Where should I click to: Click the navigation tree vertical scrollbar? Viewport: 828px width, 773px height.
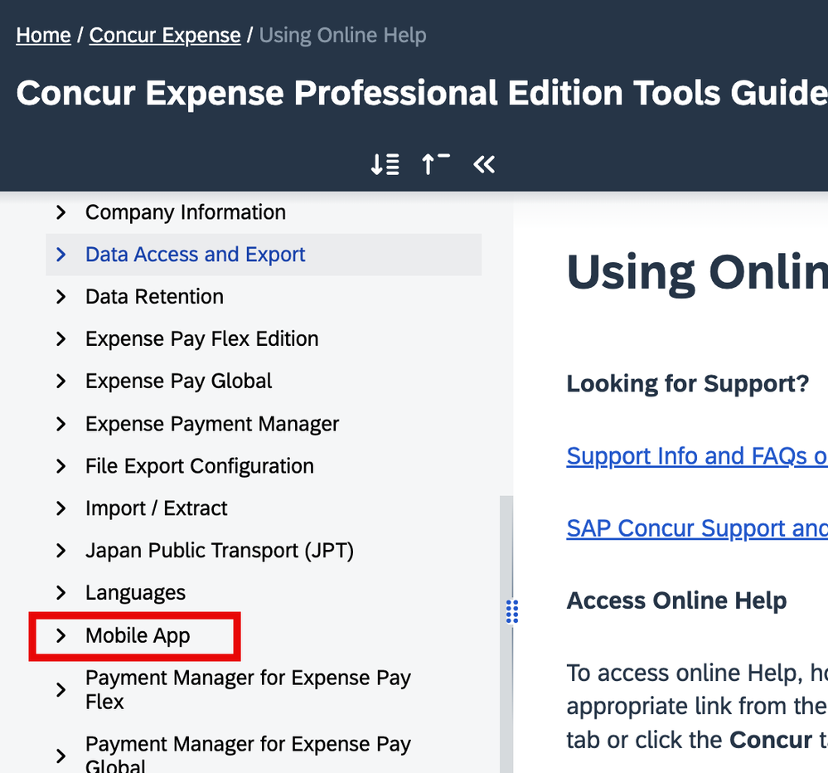[506, 634]
